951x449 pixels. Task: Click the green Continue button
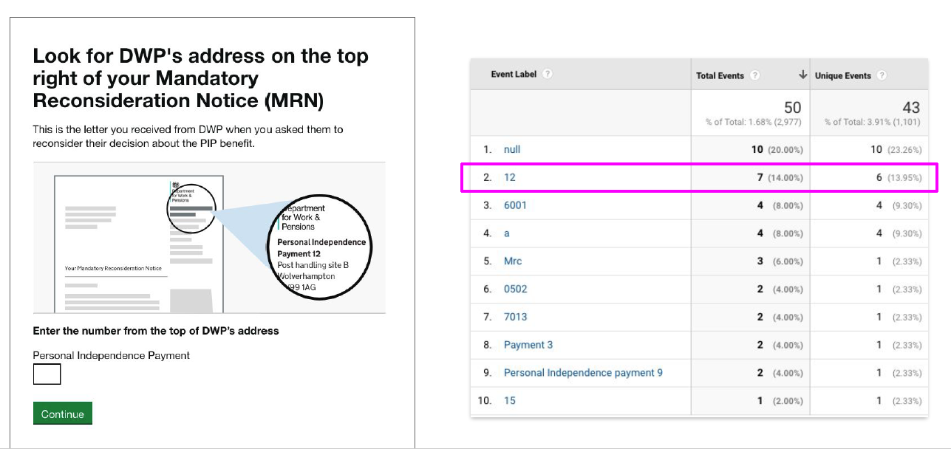[x=63, y=414]
